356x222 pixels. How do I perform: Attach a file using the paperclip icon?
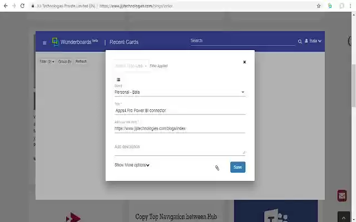(x=217, y=168)
